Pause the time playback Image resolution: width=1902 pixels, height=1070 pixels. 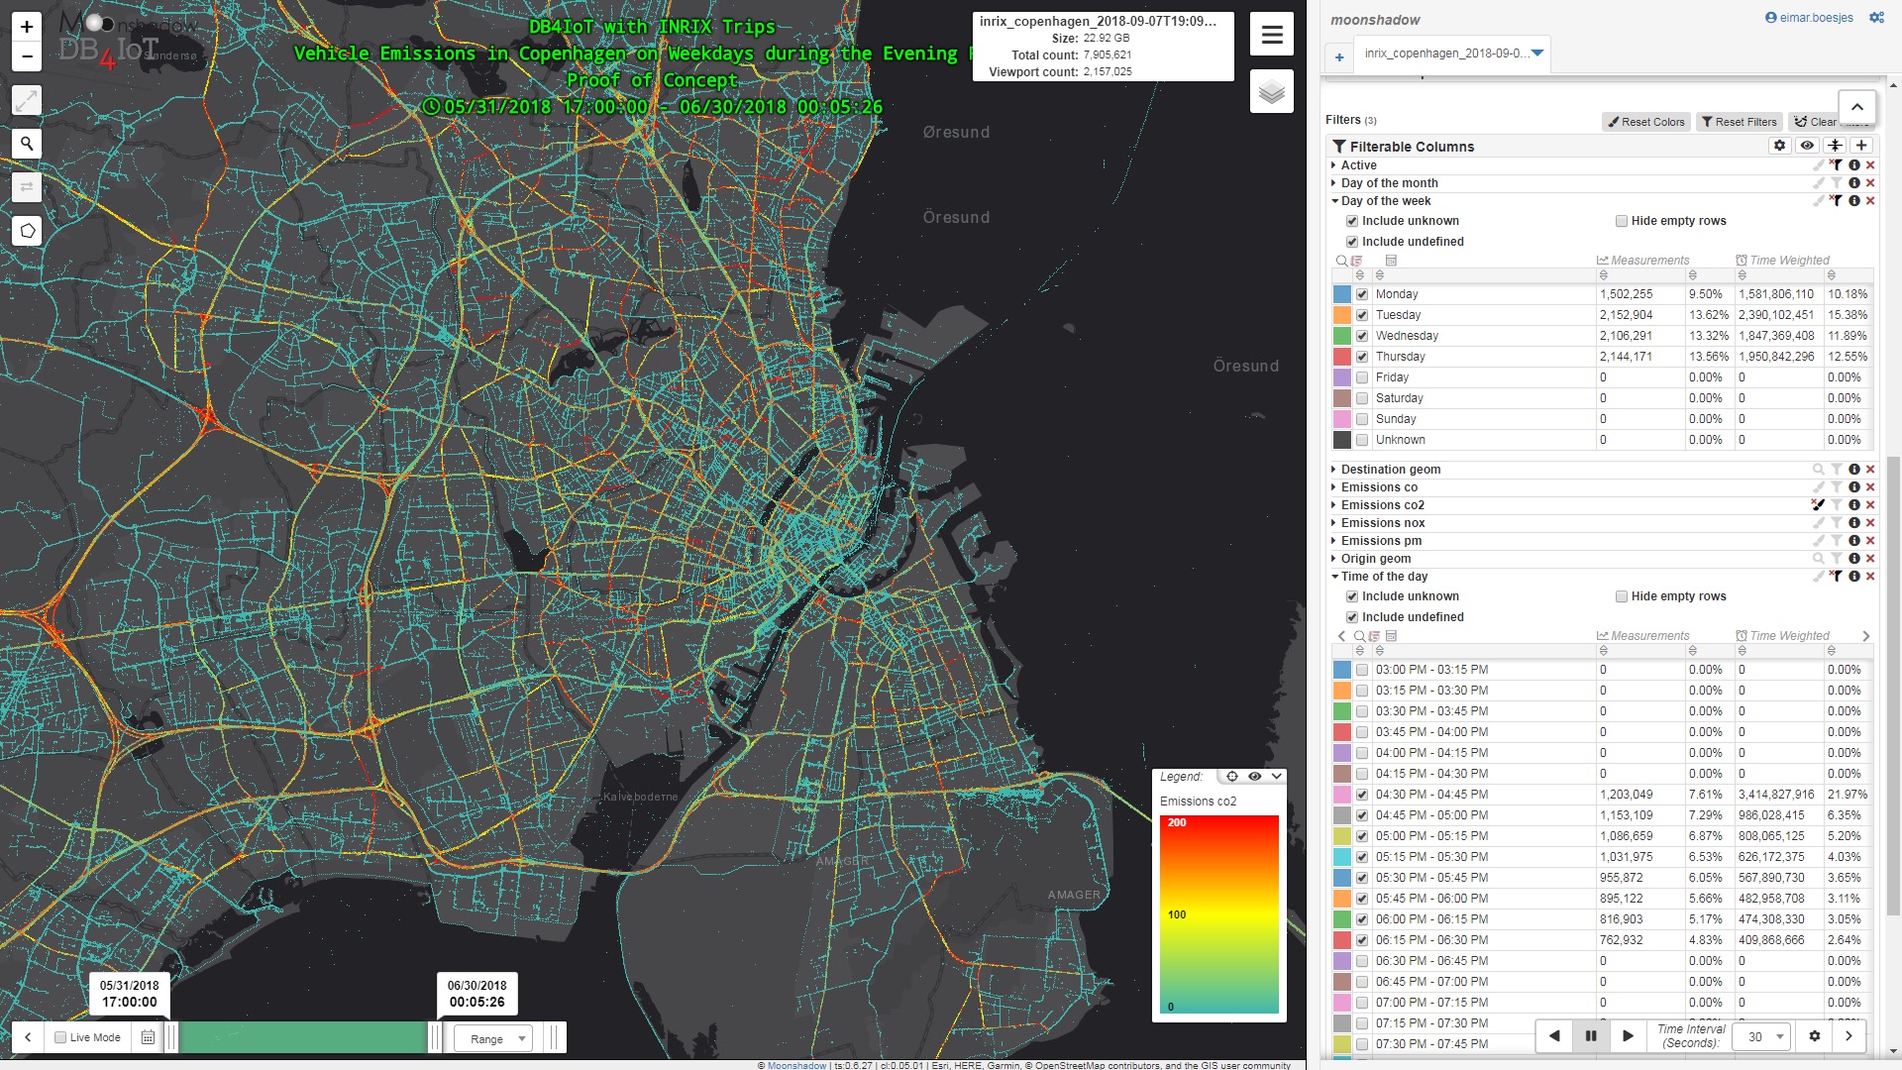click(1591, 1036)
